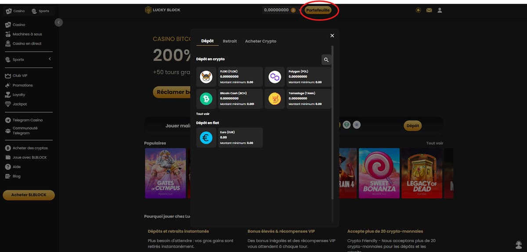Image resolution: width=527 pixels, height=252 pixels.
Task: Collapse the left sidebar with arrow
Action: pos(59,22)
